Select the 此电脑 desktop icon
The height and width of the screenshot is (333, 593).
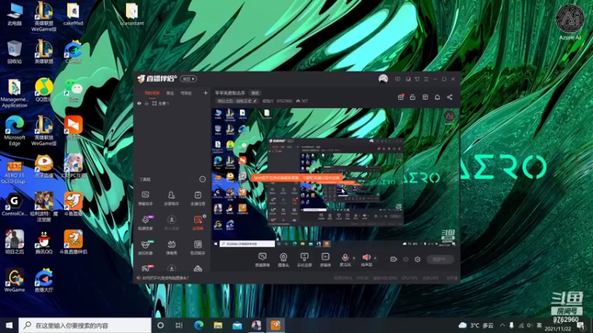[x=14, y=14]
